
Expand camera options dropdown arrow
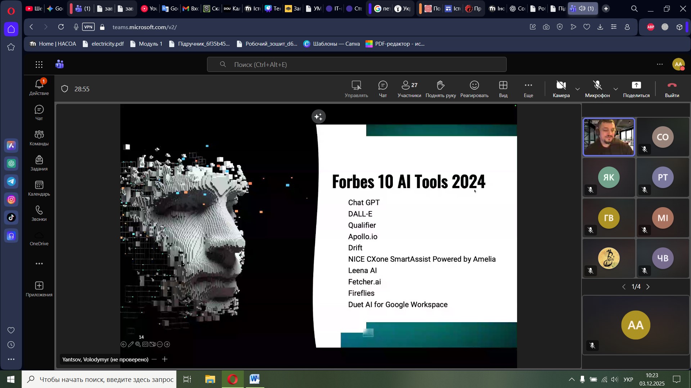point(578,89)
